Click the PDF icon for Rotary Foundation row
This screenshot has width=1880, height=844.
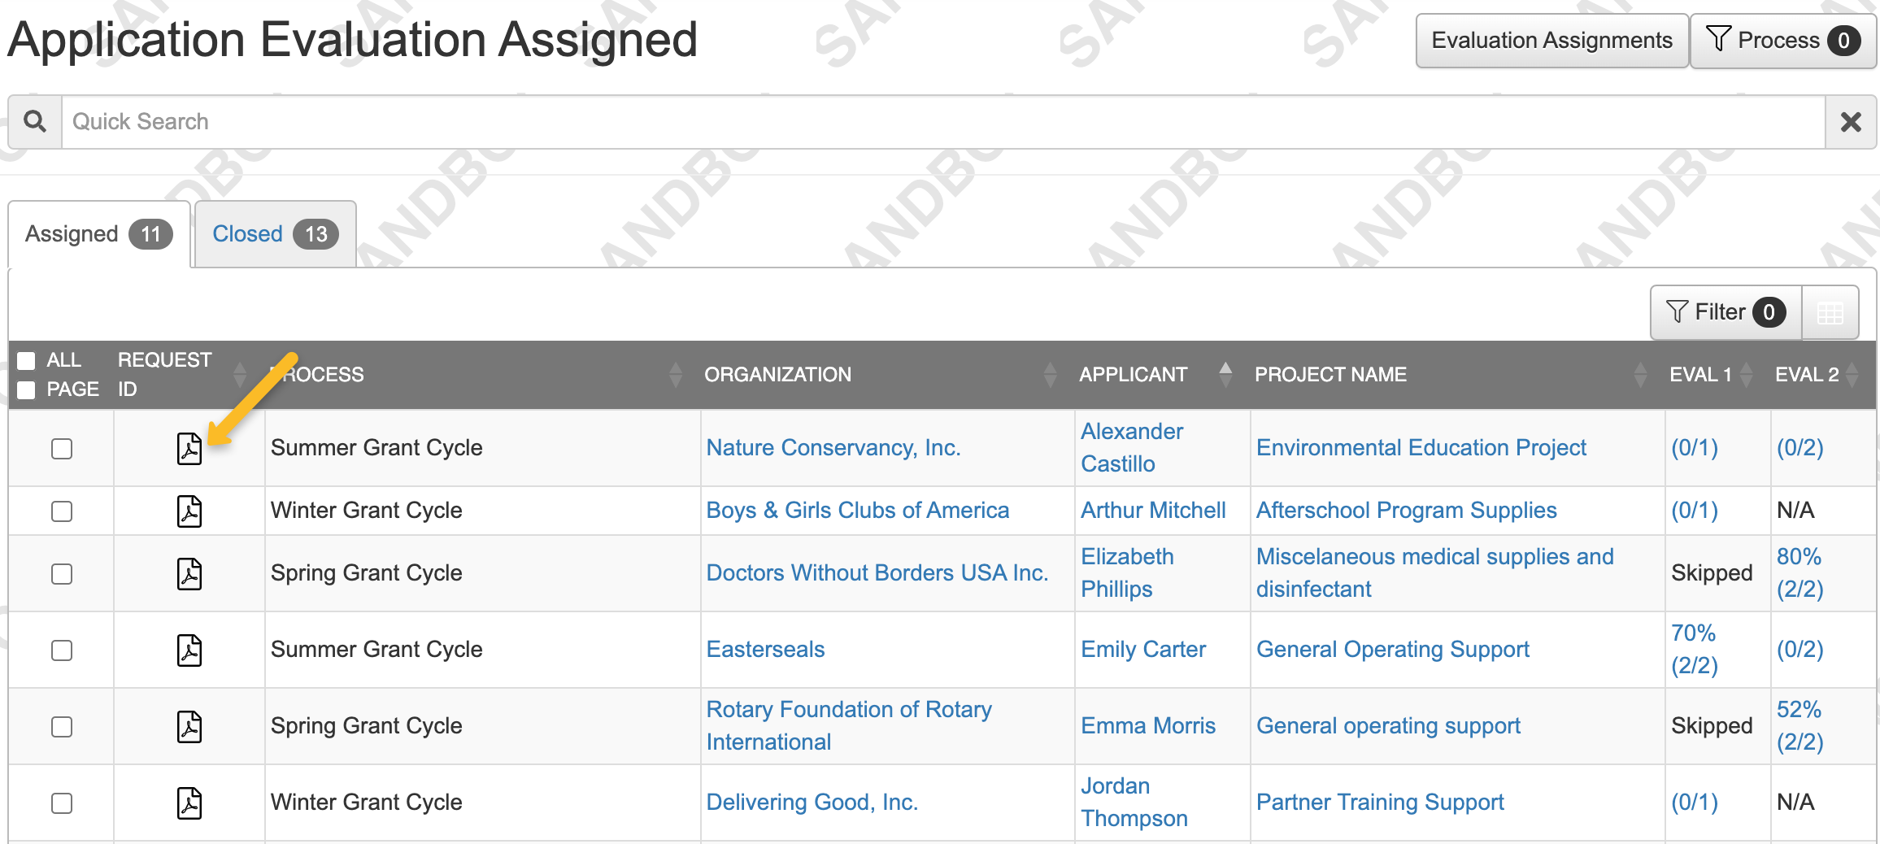189,726
